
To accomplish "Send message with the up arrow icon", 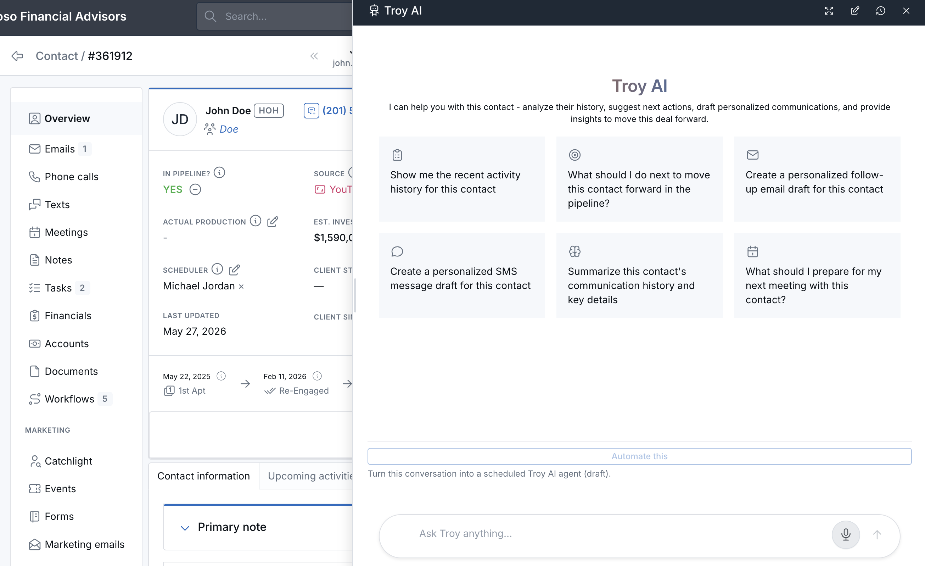I will (x=876, y=534).
